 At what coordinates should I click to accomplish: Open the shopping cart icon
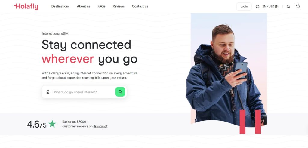[x=298, y=6]
